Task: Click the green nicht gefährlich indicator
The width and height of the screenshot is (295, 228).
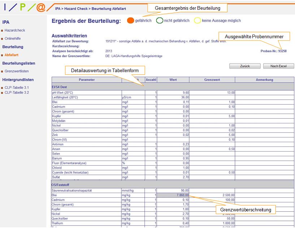Action: (160, 21)
